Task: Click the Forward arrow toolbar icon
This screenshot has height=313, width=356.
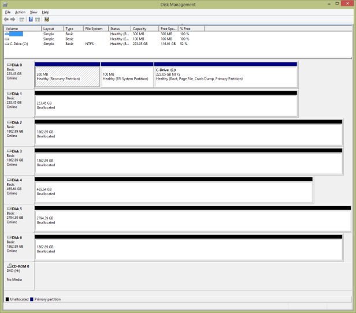Action: pos(13,18)
